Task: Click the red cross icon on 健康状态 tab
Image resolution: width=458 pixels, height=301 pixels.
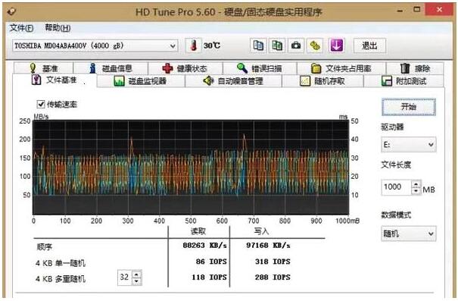Action: click(167, 68)
